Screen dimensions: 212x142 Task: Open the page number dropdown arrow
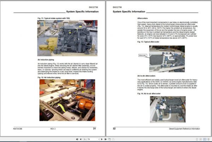tap(99, 139)
